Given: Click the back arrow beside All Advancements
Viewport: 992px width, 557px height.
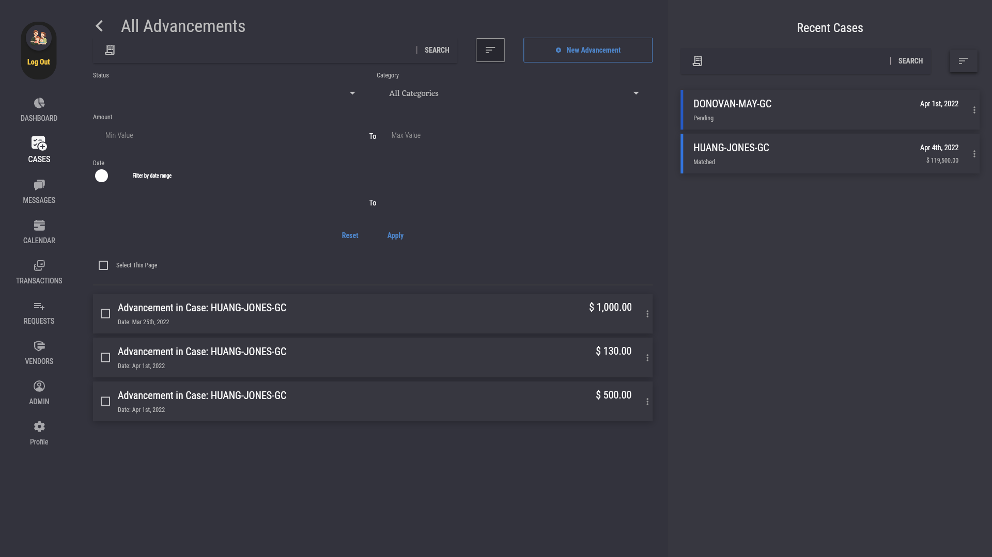Looking at the screenshot, I should (x=99, y=26).
